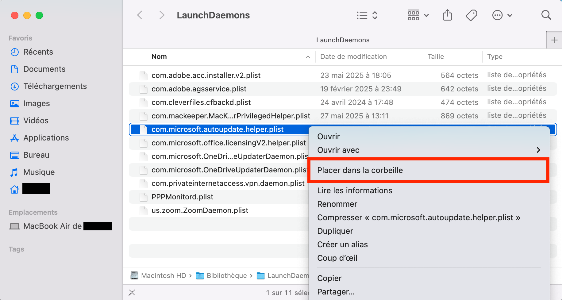Click the plus button to open a new tab
This screenshot has height=300, width=562.
point(554,40)
